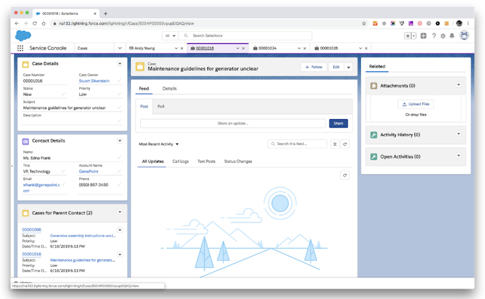Click the notifications bell icon

[x=452, y=36]
